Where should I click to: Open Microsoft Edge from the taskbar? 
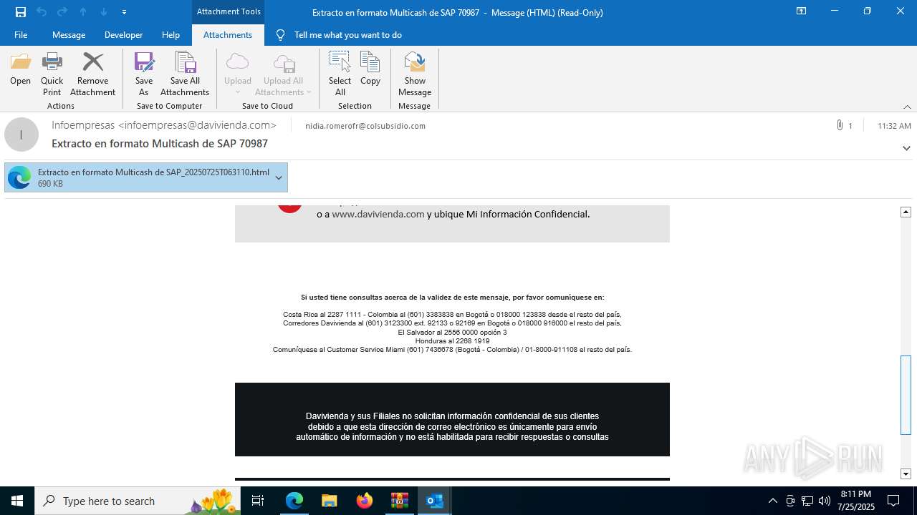294,501
